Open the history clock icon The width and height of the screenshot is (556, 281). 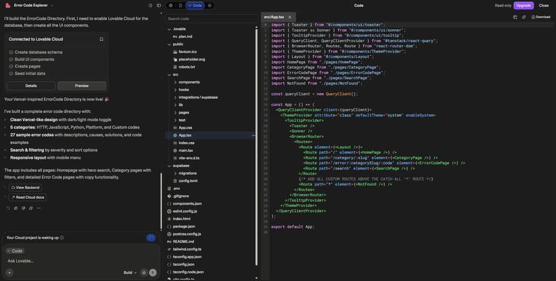click(x=150, y=6)
